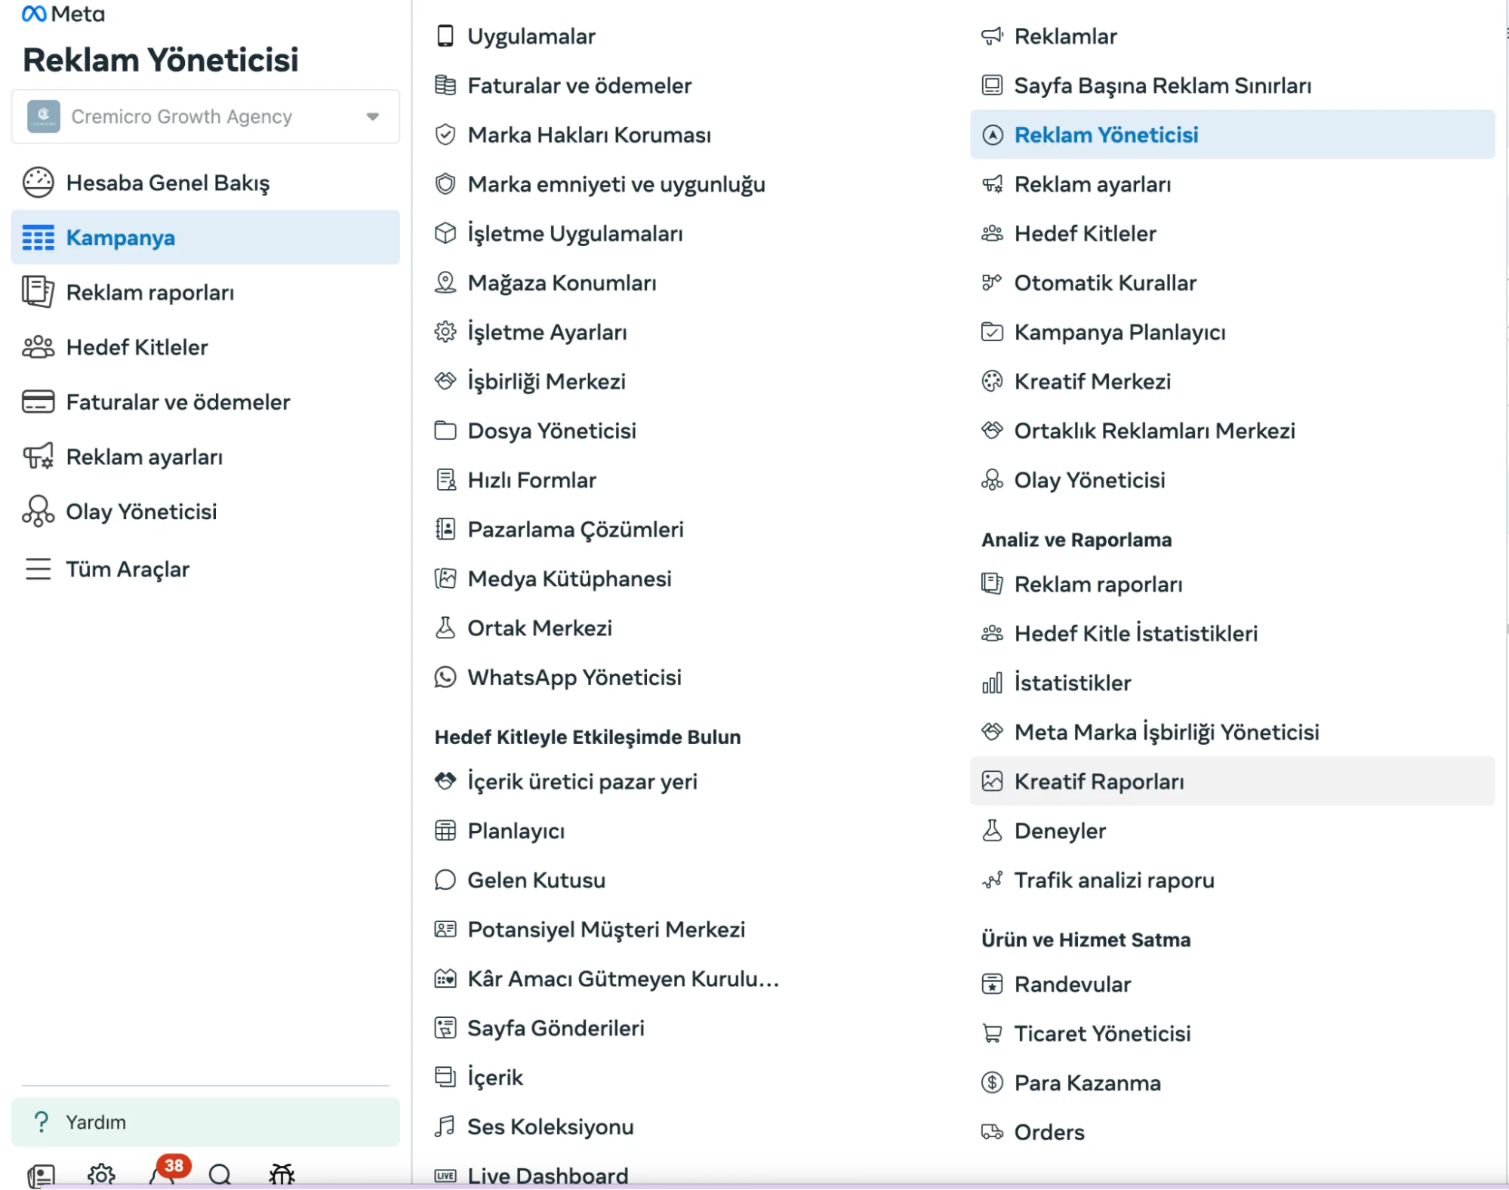Click the Hesaba Genel Bakış gauge icon

pyautogui.click(x=38, y=183)
